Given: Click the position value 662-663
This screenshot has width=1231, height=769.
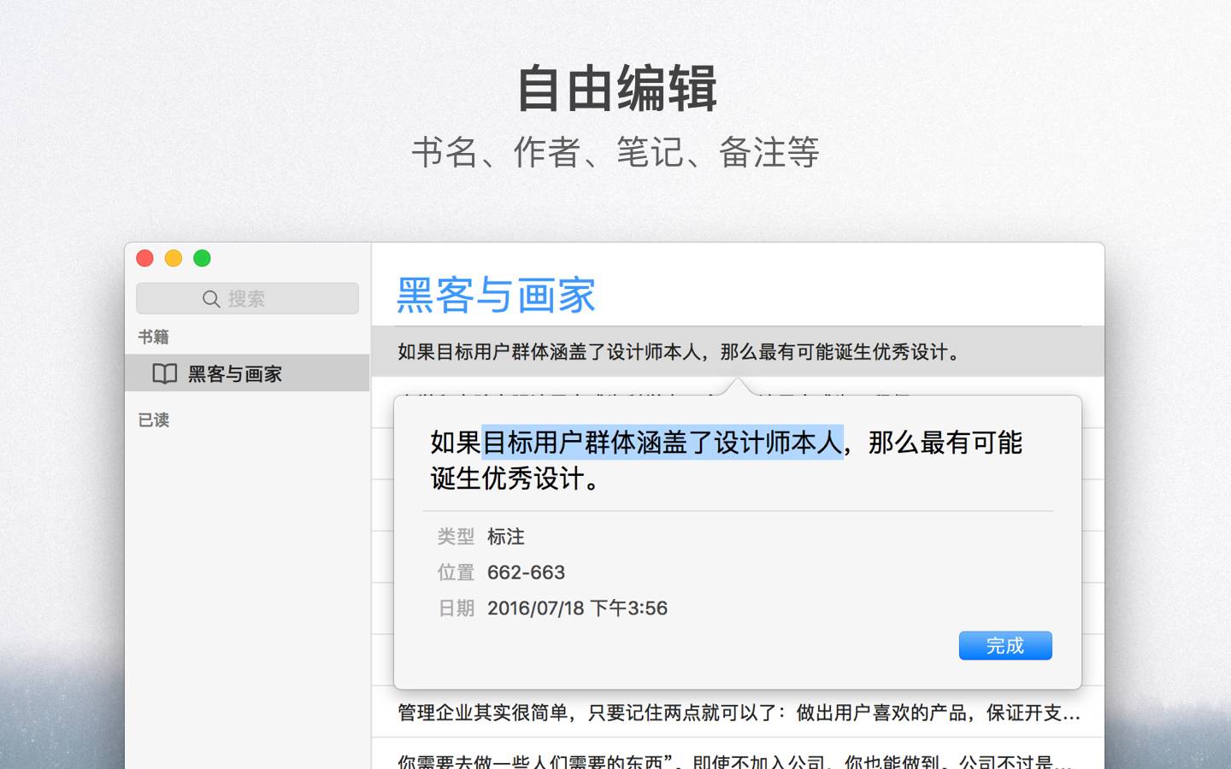Looking at the screenshot, I should [x=526, y=572].
